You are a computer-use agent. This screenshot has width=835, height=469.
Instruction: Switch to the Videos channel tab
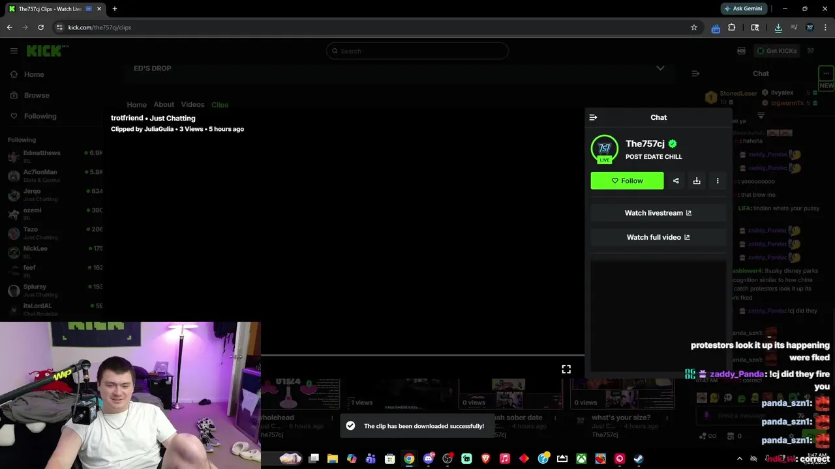(192, 104)
